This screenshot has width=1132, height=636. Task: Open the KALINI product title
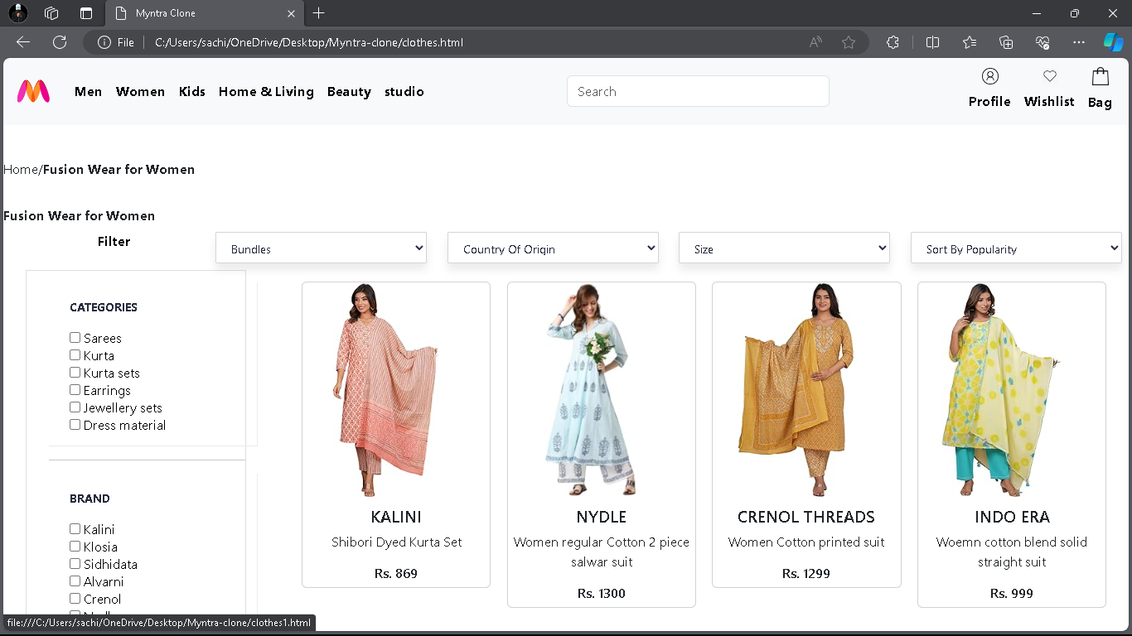pos(396,517)
